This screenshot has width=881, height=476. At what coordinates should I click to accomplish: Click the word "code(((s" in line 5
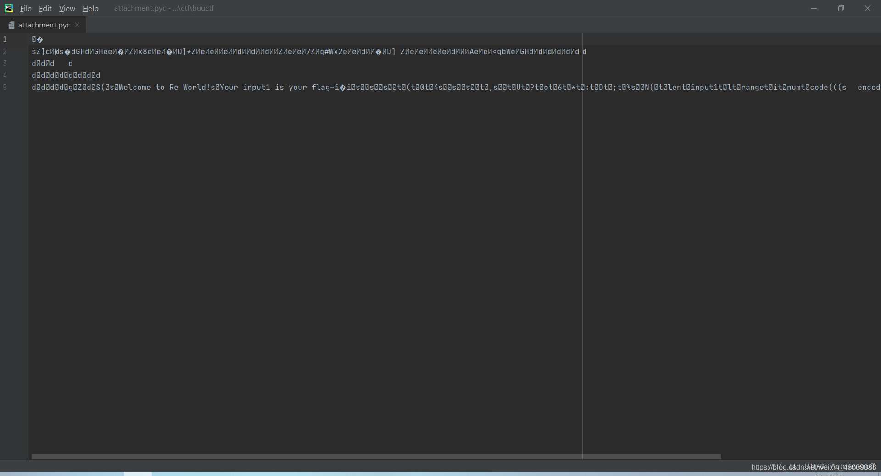tap(828, 87)
